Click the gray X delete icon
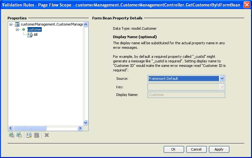 click(47, 135)
